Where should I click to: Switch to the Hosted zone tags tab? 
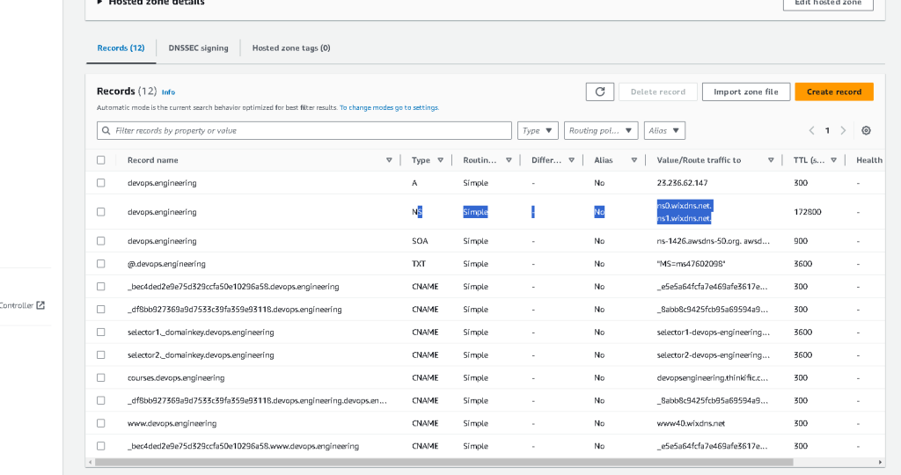pyautogui.click(x=291, y=48)
